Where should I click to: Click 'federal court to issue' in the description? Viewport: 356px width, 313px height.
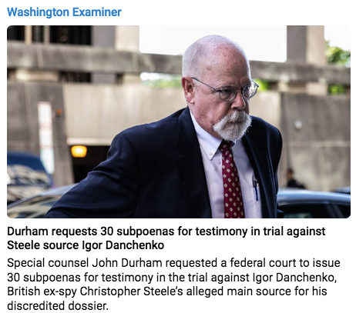[285, 263]
